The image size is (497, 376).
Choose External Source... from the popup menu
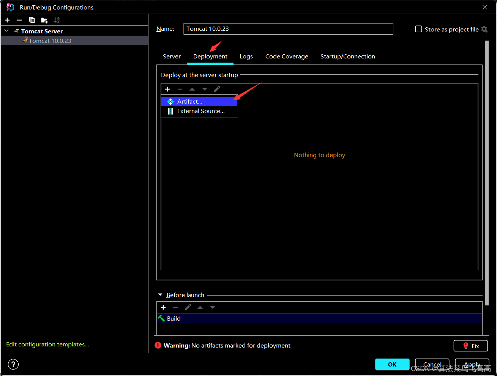coord(199,111)
